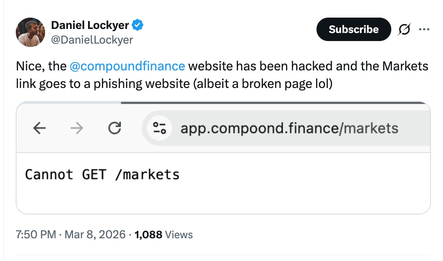Click the blue verified badge
443x261 pixels.
tap(138, 25)
